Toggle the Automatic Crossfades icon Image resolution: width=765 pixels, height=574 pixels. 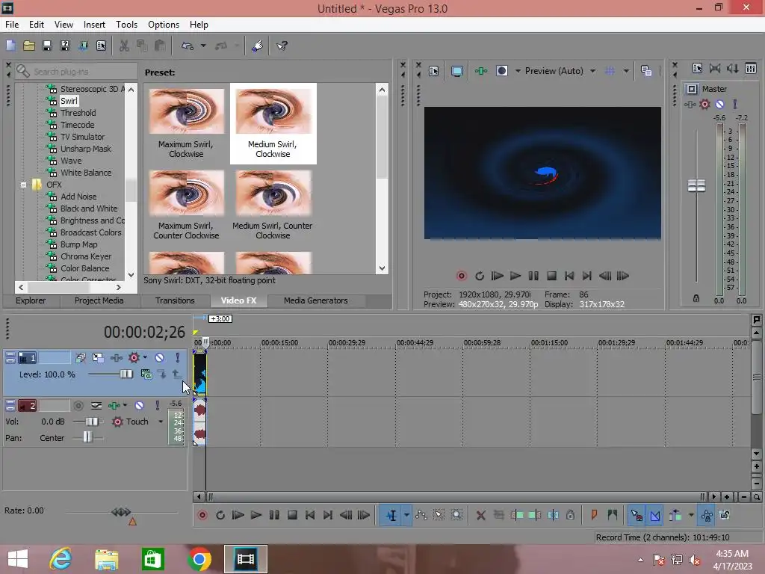[x=655, y=515]
